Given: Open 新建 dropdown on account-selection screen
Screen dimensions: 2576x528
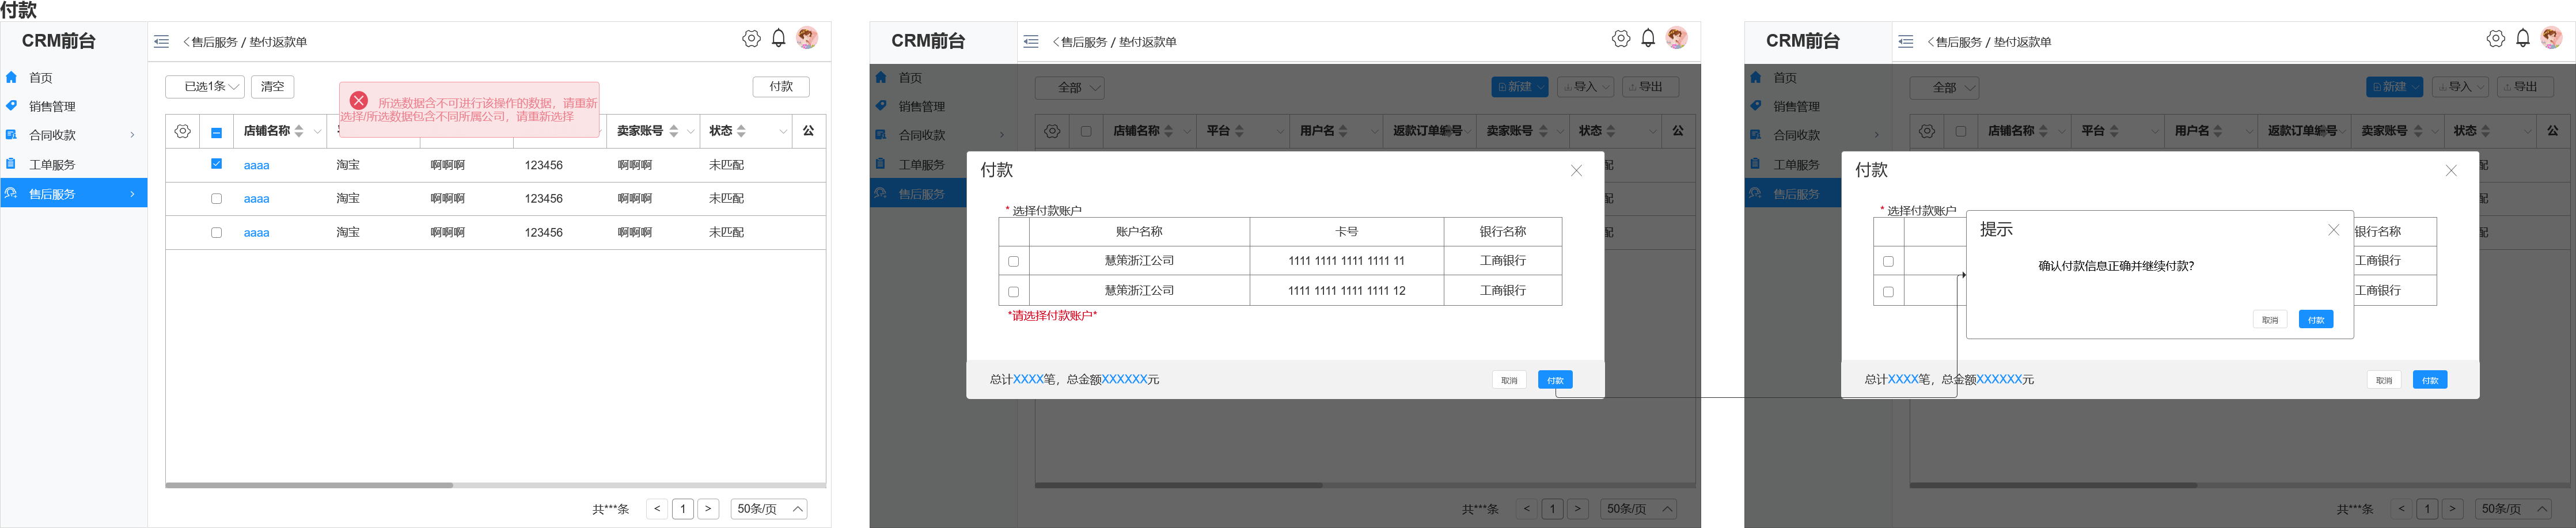Looking at the screenshot, I should point(1519,87).
